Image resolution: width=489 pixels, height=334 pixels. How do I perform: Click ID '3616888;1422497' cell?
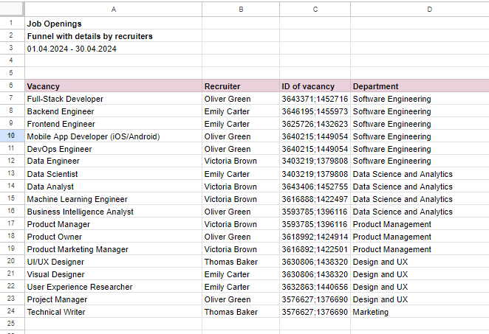point(315,198)
